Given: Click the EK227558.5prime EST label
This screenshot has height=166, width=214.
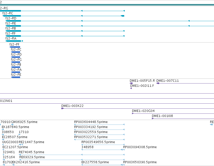Looking at the screenshot, I should 95,162.
